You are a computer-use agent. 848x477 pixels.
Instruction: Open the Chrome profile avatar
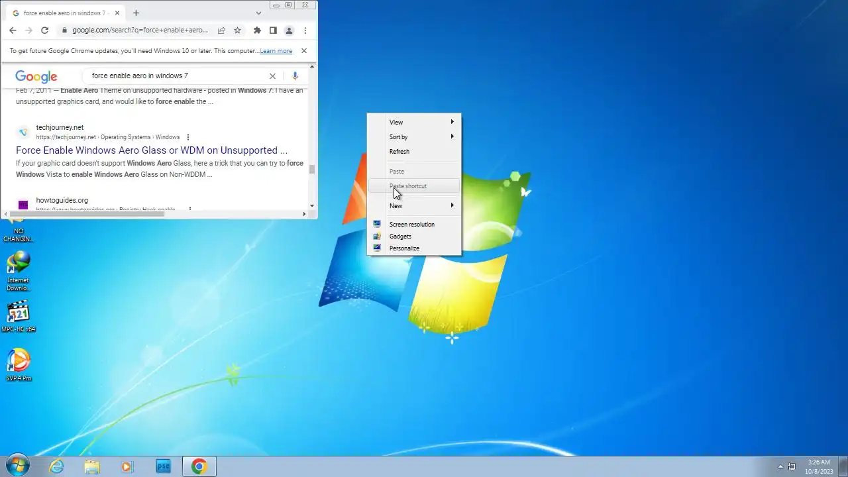click(289, 30)
